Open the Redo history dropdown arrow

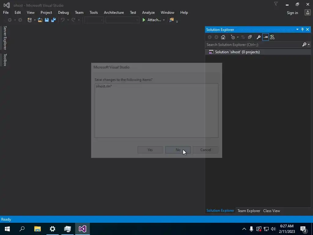tap(79, 20)
